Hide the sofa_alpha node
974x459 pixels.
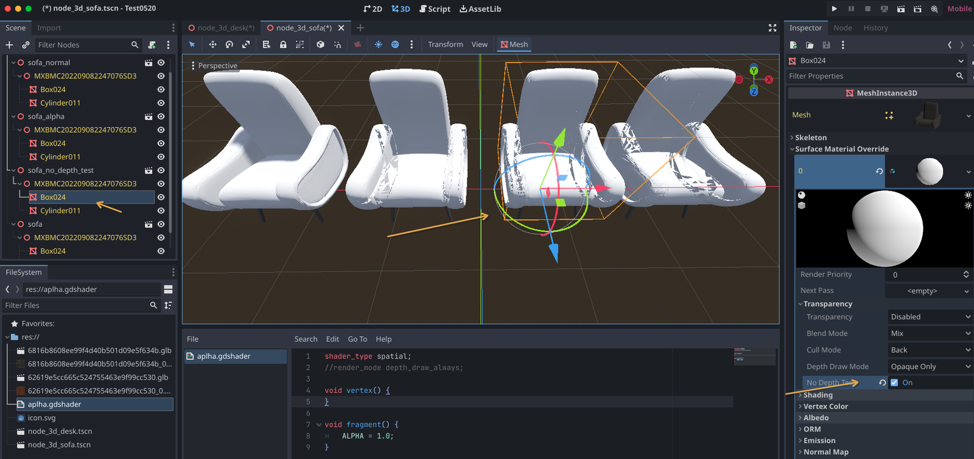tap(161, 116)
